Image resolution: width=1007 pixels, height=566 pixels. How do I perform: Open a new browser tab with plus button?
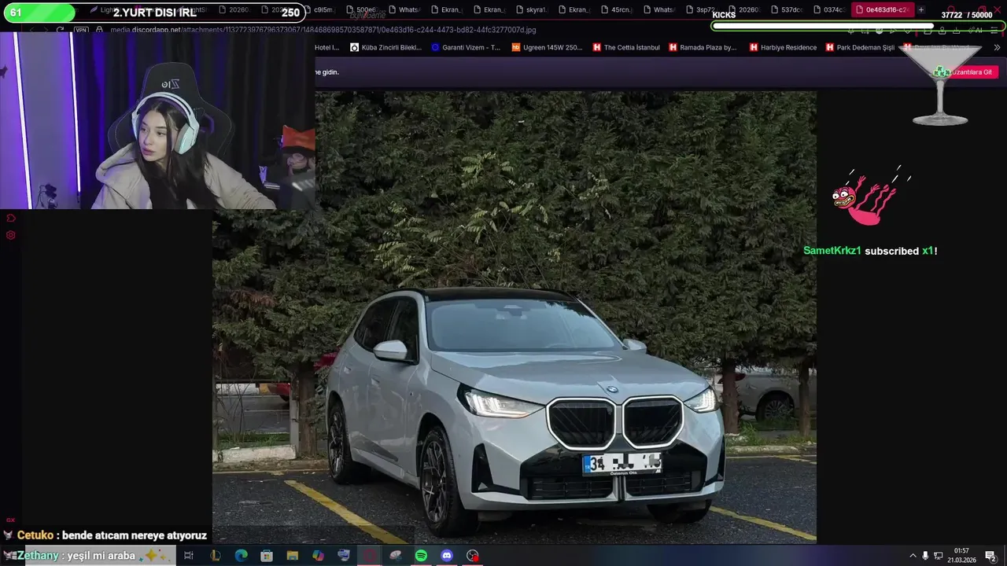(921, 10)
